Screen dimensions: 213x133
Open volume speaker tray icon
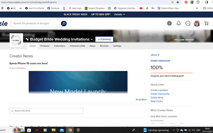pos(194,130)
